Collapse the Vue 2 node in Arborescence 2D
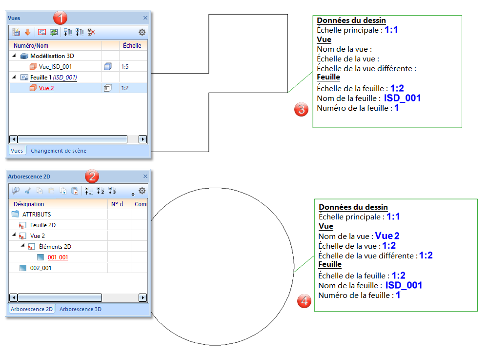The height and width of the screenshot is (354, 488). (x=14, y=235)
